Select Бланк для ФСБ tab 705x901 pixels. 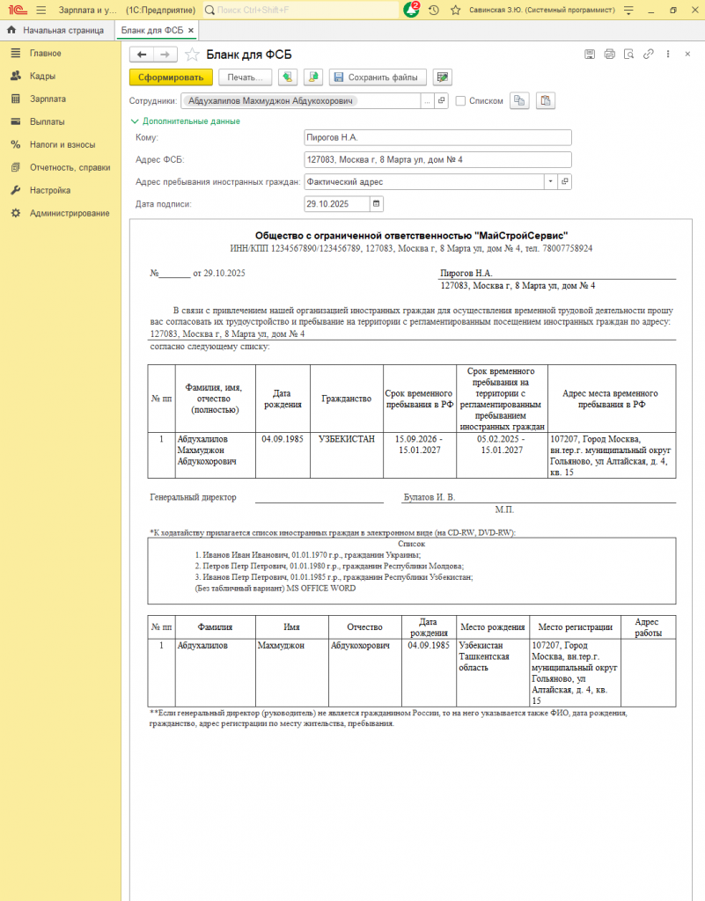pos(151,30)
